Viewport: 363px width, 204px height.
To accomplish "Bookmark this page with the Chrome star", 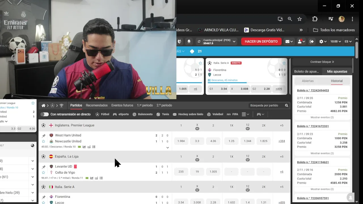I will tap(299, 19).
